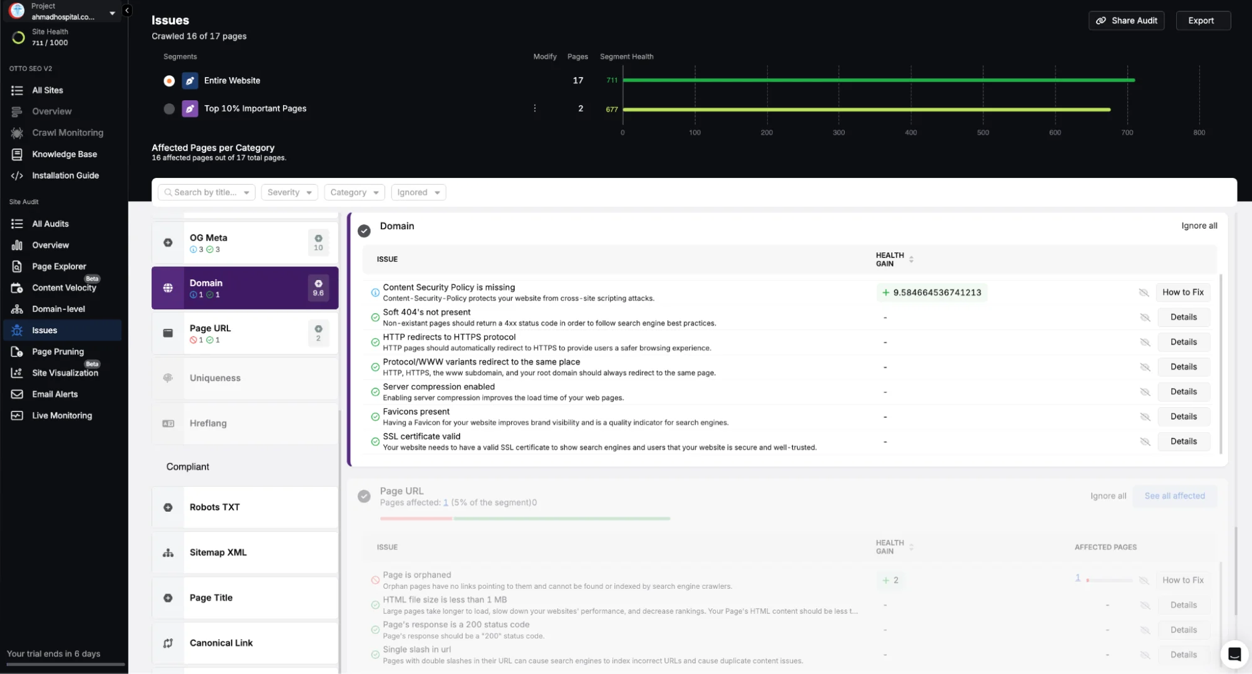Open Page Explorer in the sidebar
The width and height of the screenshot is (1252, 674).
(x=59, y=266)
